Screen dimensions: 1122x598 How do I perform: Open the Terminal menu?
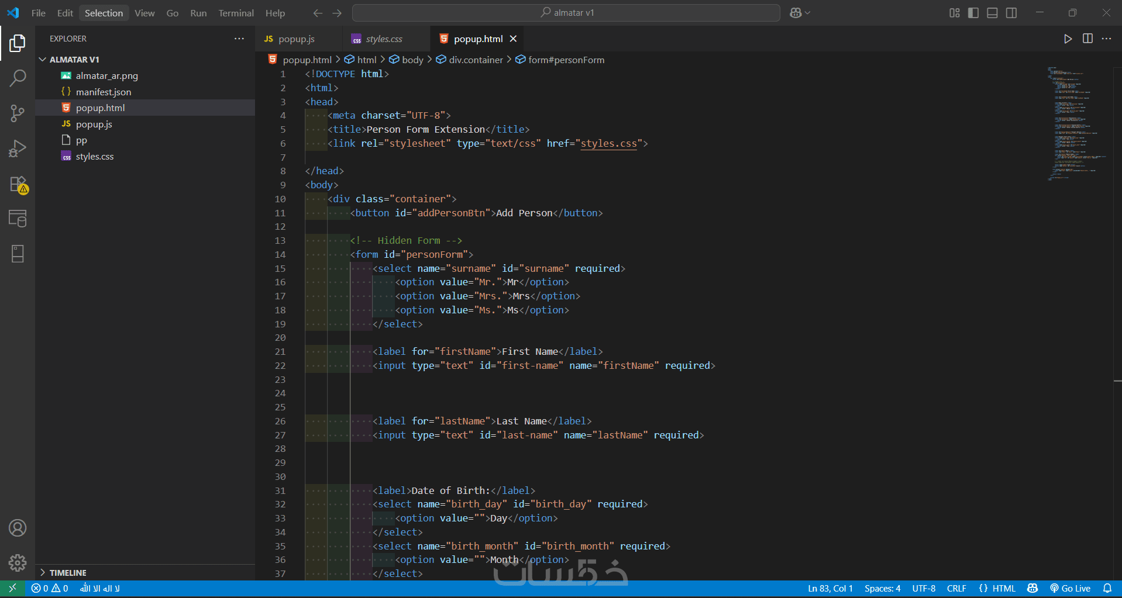click(236, 13)
